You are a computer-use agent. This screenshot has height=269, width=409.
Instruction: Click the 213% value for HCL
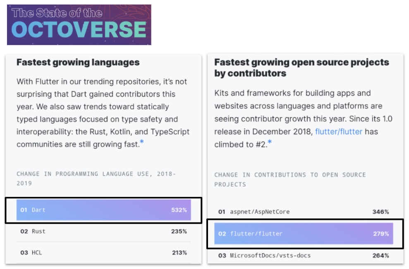point(179,252)
